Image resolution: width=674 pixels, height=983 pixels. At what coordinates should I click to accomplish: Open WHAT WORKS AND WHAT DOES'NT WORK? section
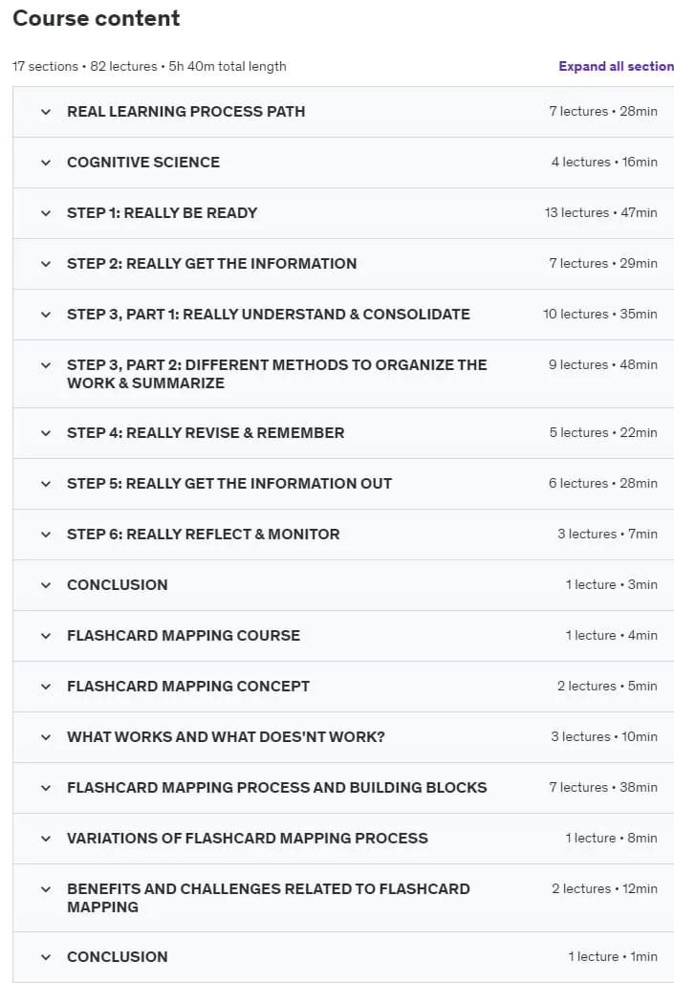point(343,737)
